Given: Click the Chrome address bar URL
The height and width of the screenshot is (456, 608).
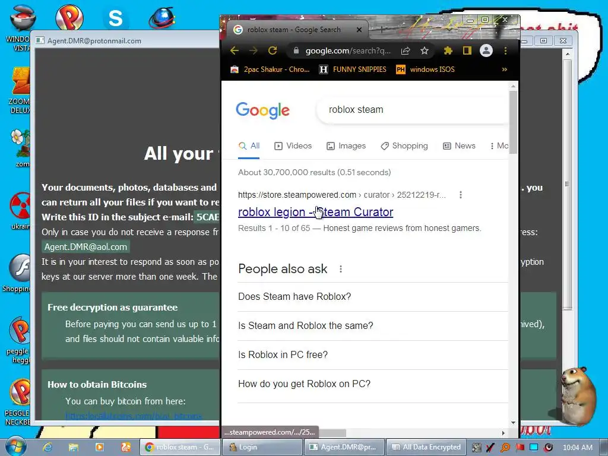Looking at the screenshot, I should click(x=348, y=51).
